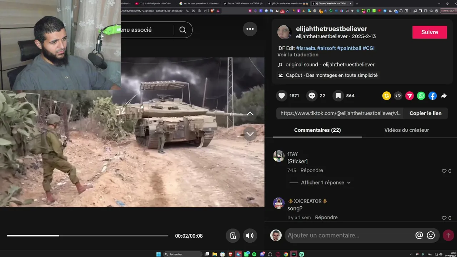Click the search magnifier icon
The height and width of the screenshot is (257, 457).
point(183,30)
